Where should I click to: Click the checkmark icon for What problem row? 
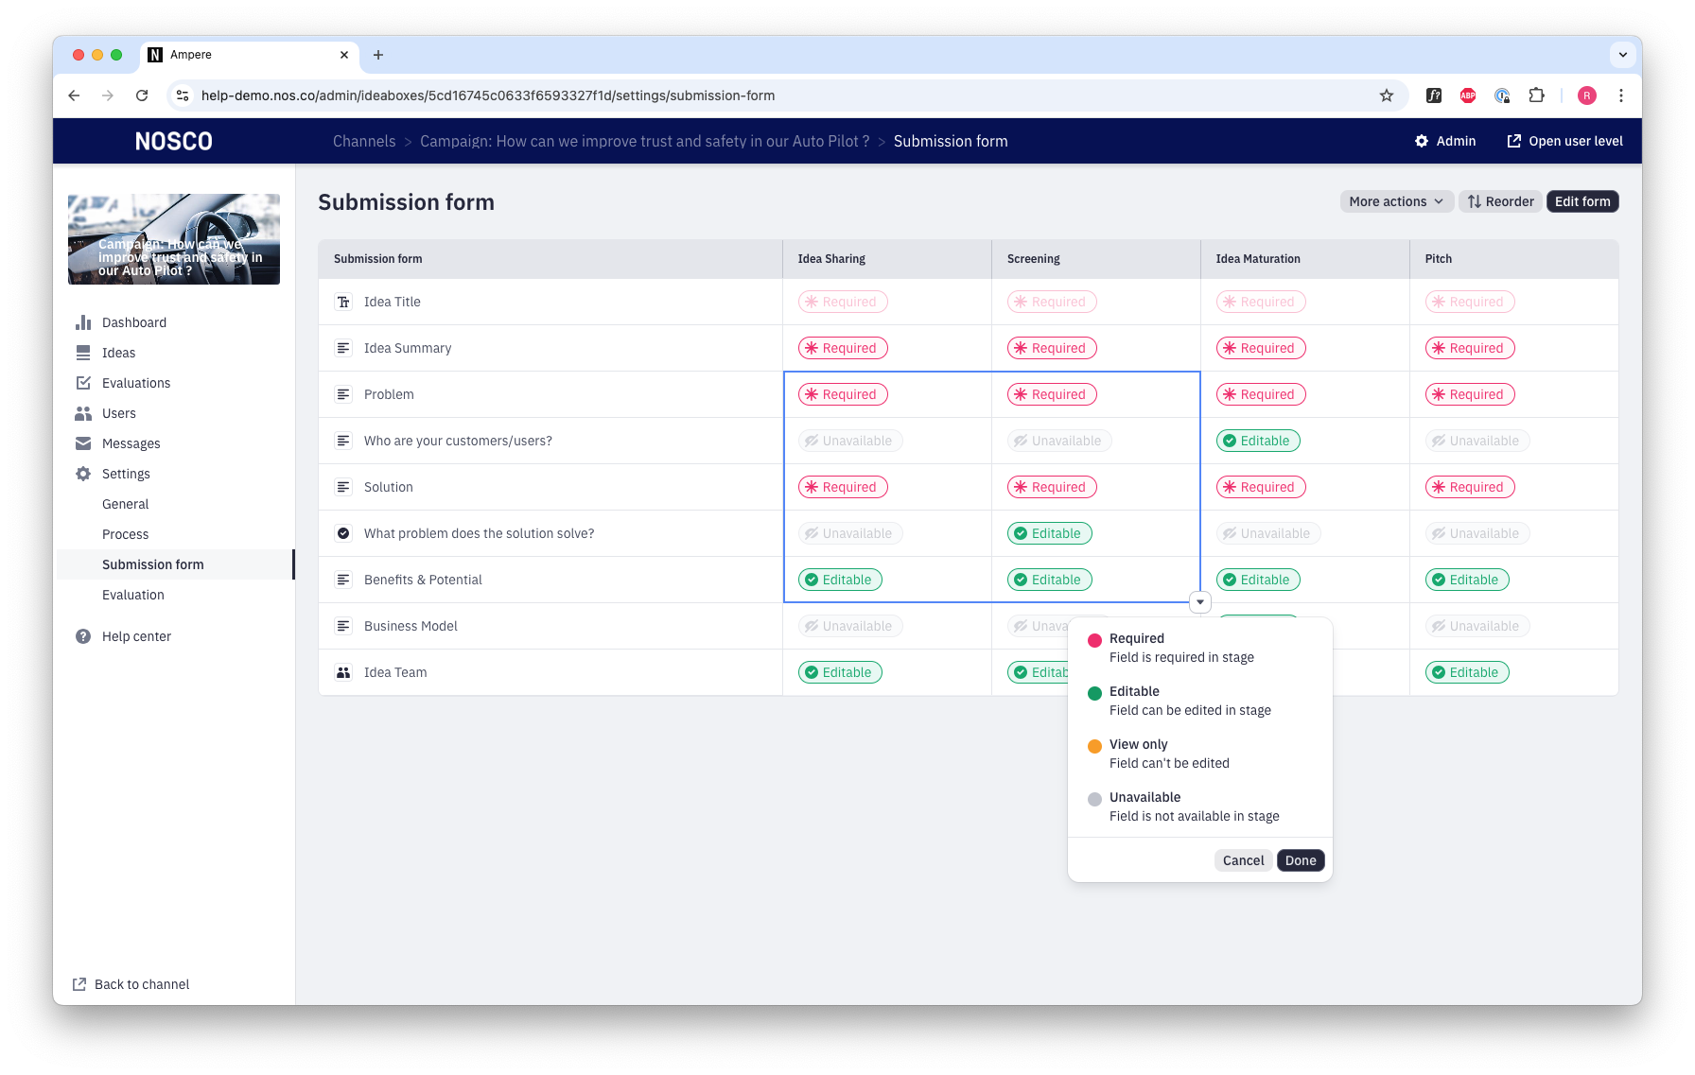tap(343, 533)
